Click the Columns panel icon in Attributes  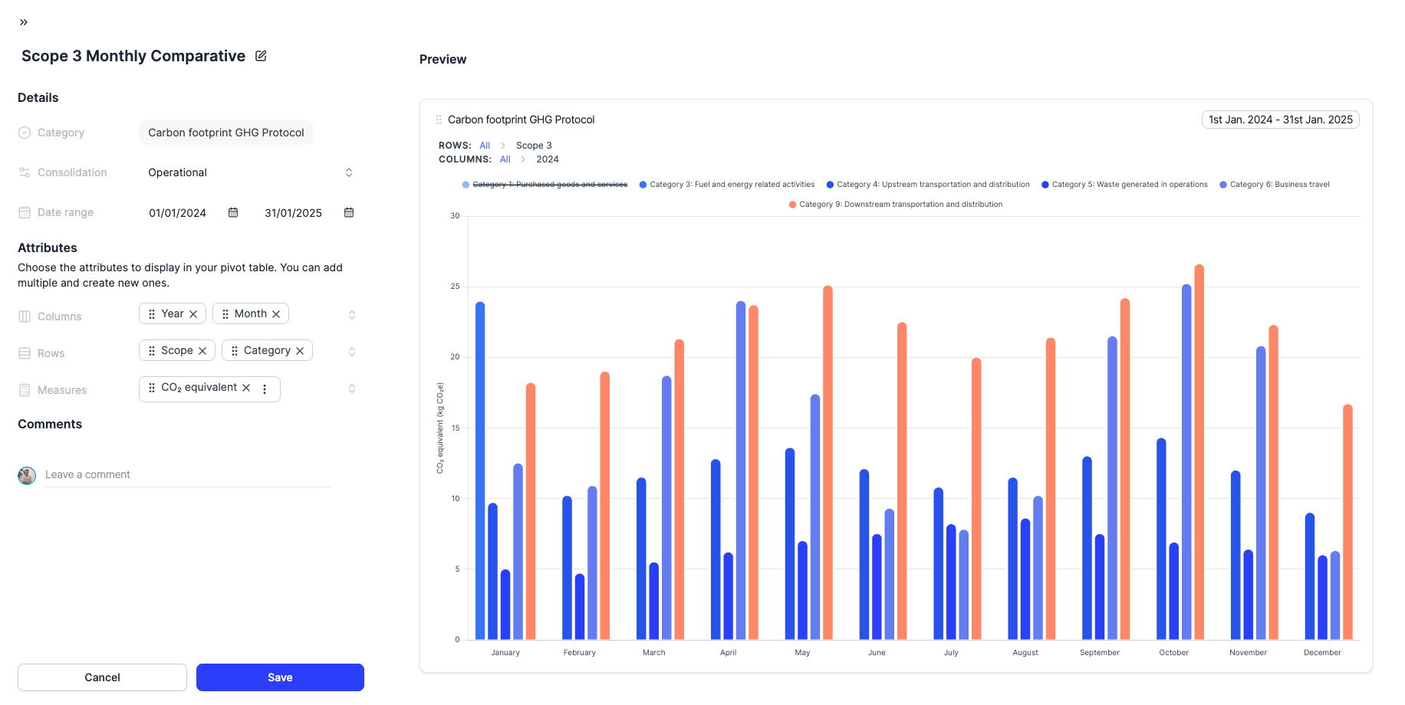(25, 316)
